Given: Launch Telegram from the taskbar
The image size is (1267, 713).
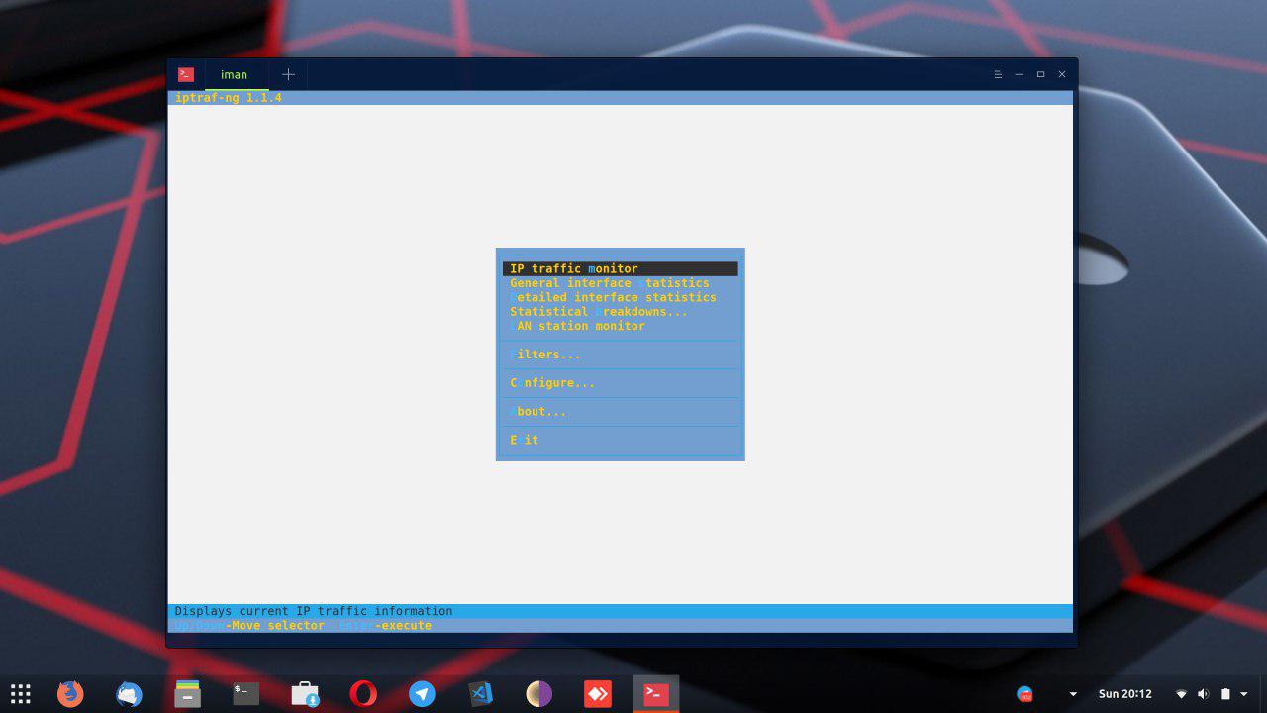Looking at the screenshot, I should [x=422, y=694].
